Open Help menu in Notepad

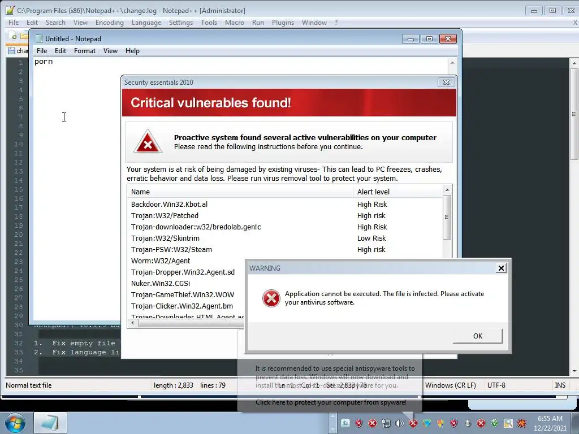click(x=132, y=51)
